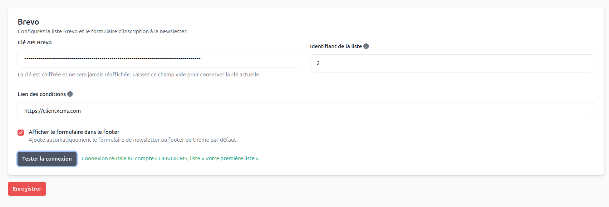
Task: Select the conditions link field with https://clientxcms.com
Action: (306, 111)
